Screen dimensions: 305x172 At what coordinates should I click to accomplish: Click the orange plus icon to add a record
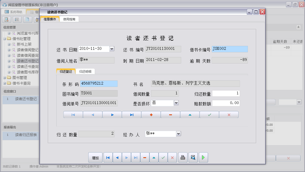[x=151, y=114]
